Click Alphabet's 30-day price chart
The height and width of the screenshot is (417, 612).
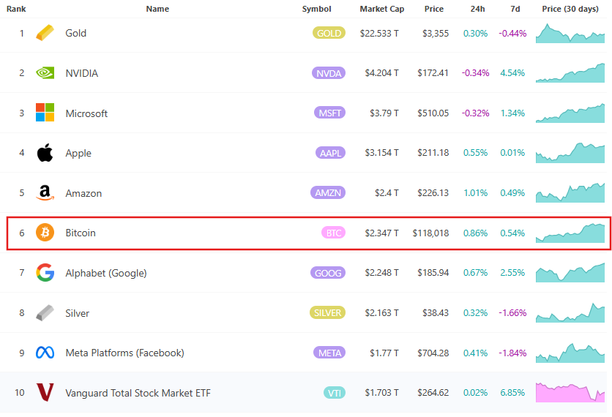click(x=570, y=273)
